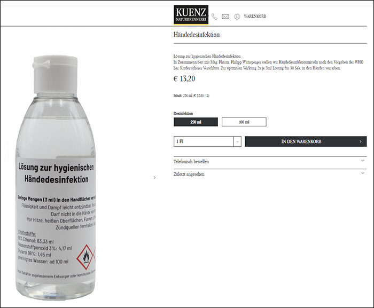Click the bottle product image
374x308 pixels.
tap(56, 178)
